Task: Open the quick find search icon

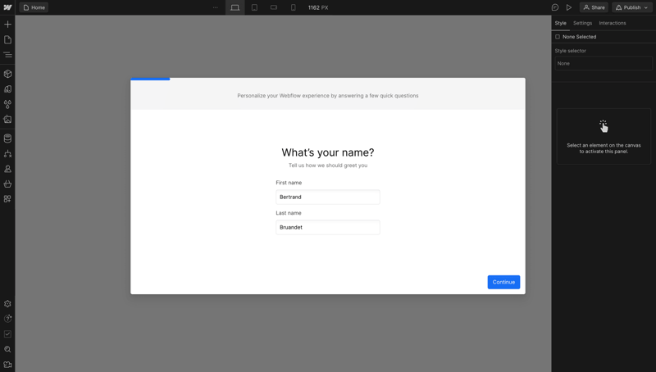Action: click(7, 349)
